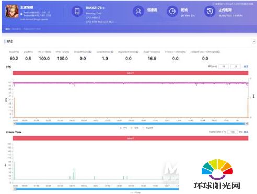Image resolution: width=257 pixels, height=194 pixels.
Task: Click the second FPS>= threshold input box
Action: click(236, 66)
